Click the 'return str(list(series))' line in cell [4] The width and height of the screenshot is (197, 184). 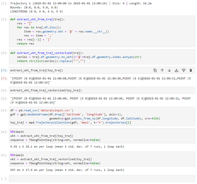[x=51, y=61]
